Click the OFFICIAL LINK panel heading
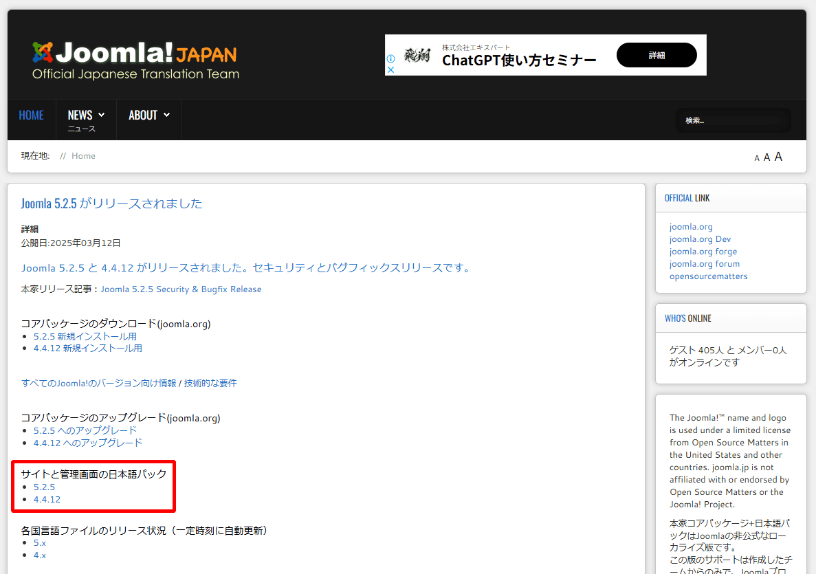 [687, 198]
